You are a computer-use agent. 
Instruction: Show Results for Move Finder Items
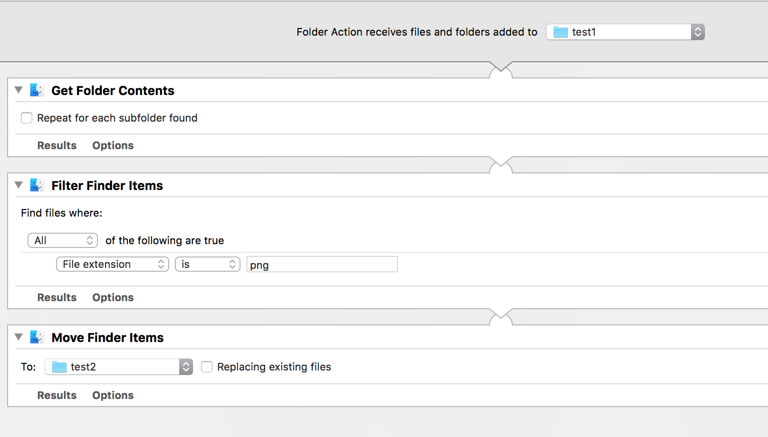click(x=57, y=395)
